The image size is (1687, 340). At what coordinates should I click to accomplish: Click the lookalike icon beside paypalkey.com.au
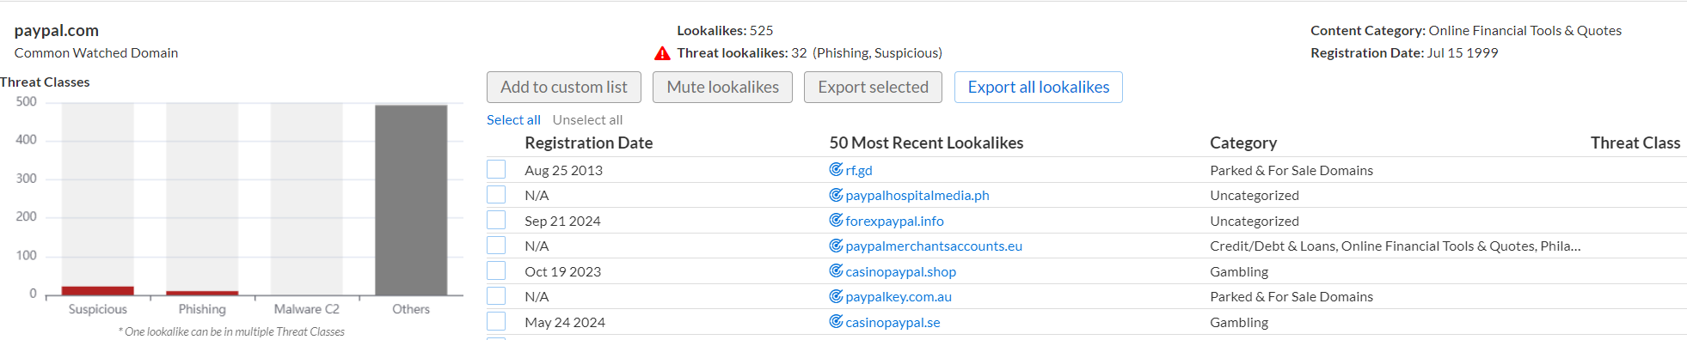(x=836, y=296)
